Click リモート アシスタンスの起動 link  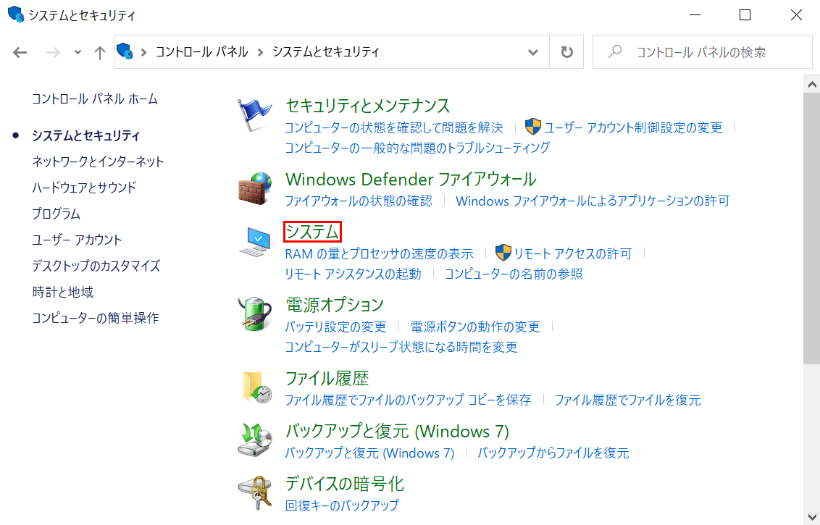pos(353,274)
